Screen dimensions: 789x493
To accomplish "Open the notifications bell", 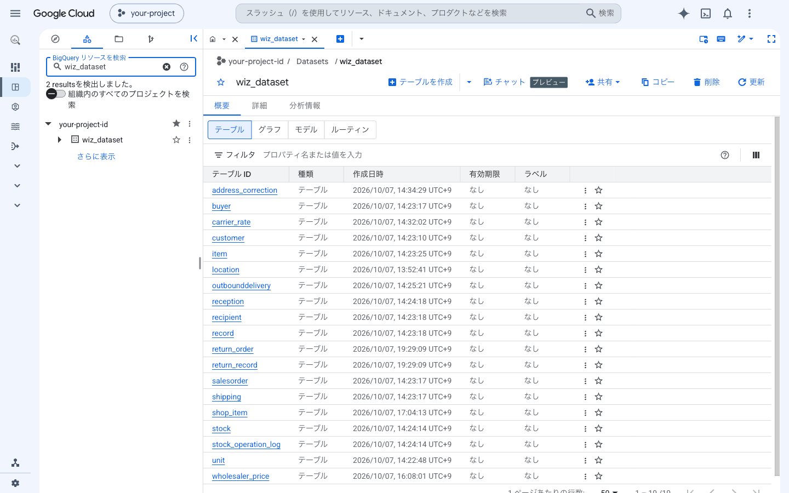I will click(728, 14).
